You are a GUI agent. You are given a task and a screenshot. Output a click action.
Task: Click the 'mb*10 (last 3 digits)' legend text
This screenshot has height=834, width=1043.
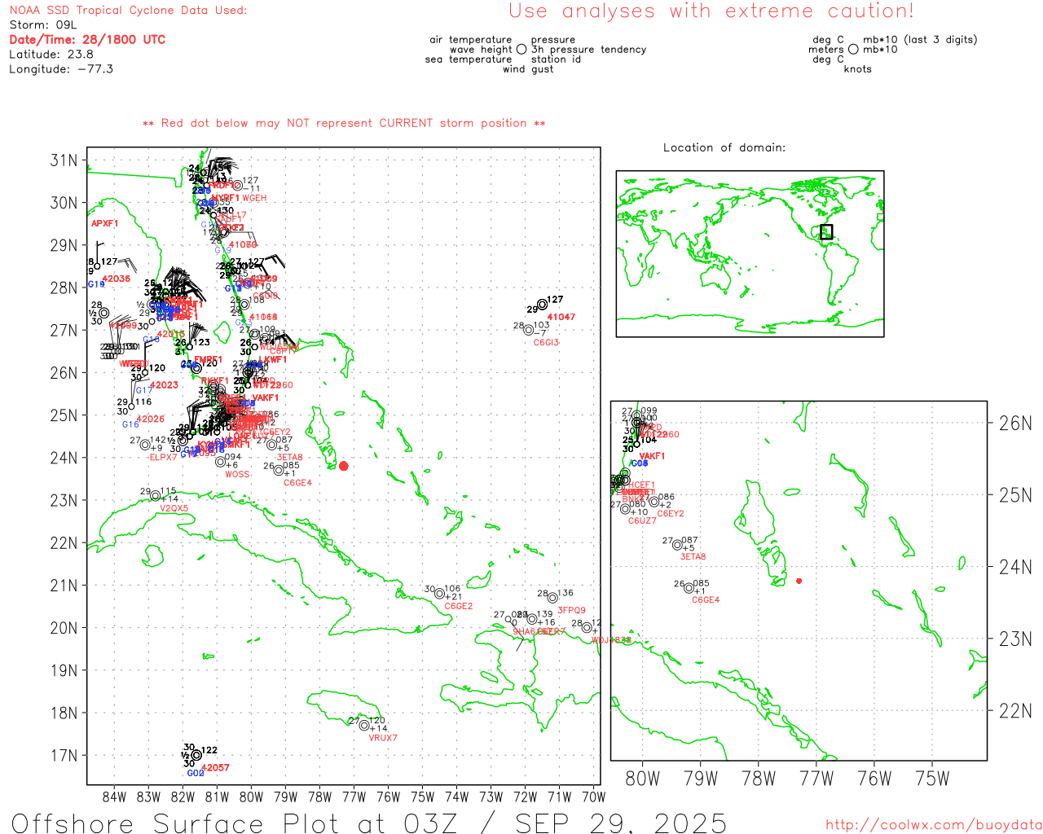tap(920, 39)
